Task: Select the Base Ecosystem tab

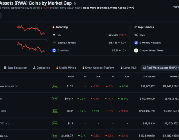Action: [15, 68]
